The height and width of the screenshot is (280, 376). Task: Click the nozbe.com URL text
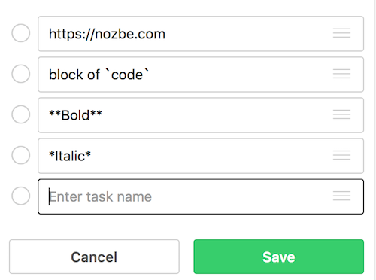coord(107,34)
